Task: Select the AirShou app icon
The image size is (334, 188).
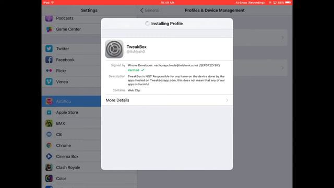Action: (49, 101)
